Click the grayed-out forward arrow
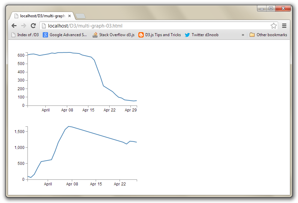This screenshot has width=298, height=203. click(x=24, y=26)
